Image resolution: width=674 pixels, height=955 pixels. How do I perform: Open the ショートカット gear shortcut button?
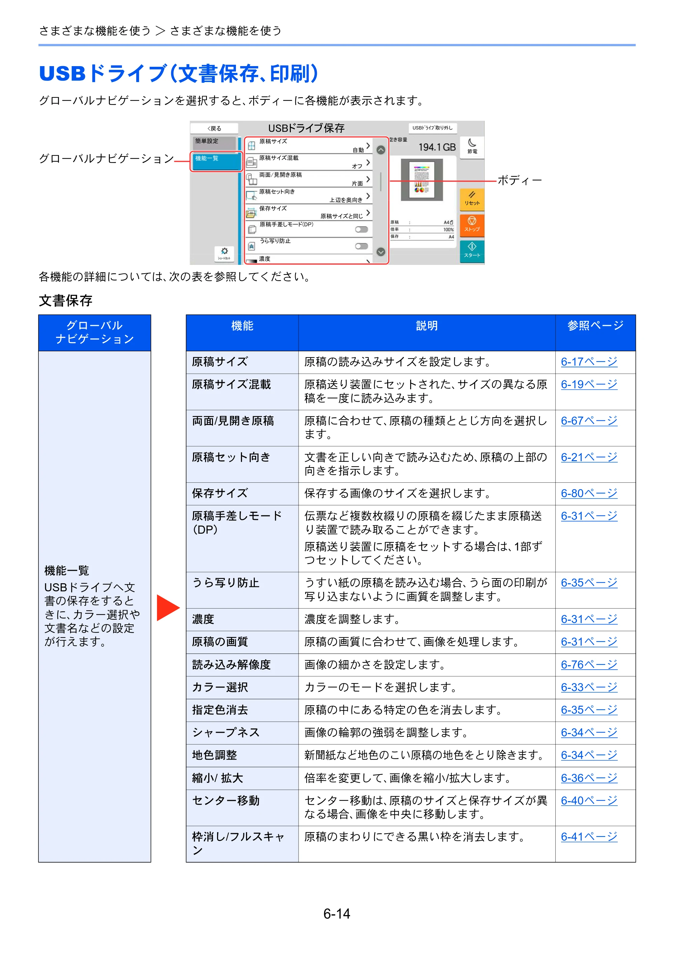click(x=224, y=253)
